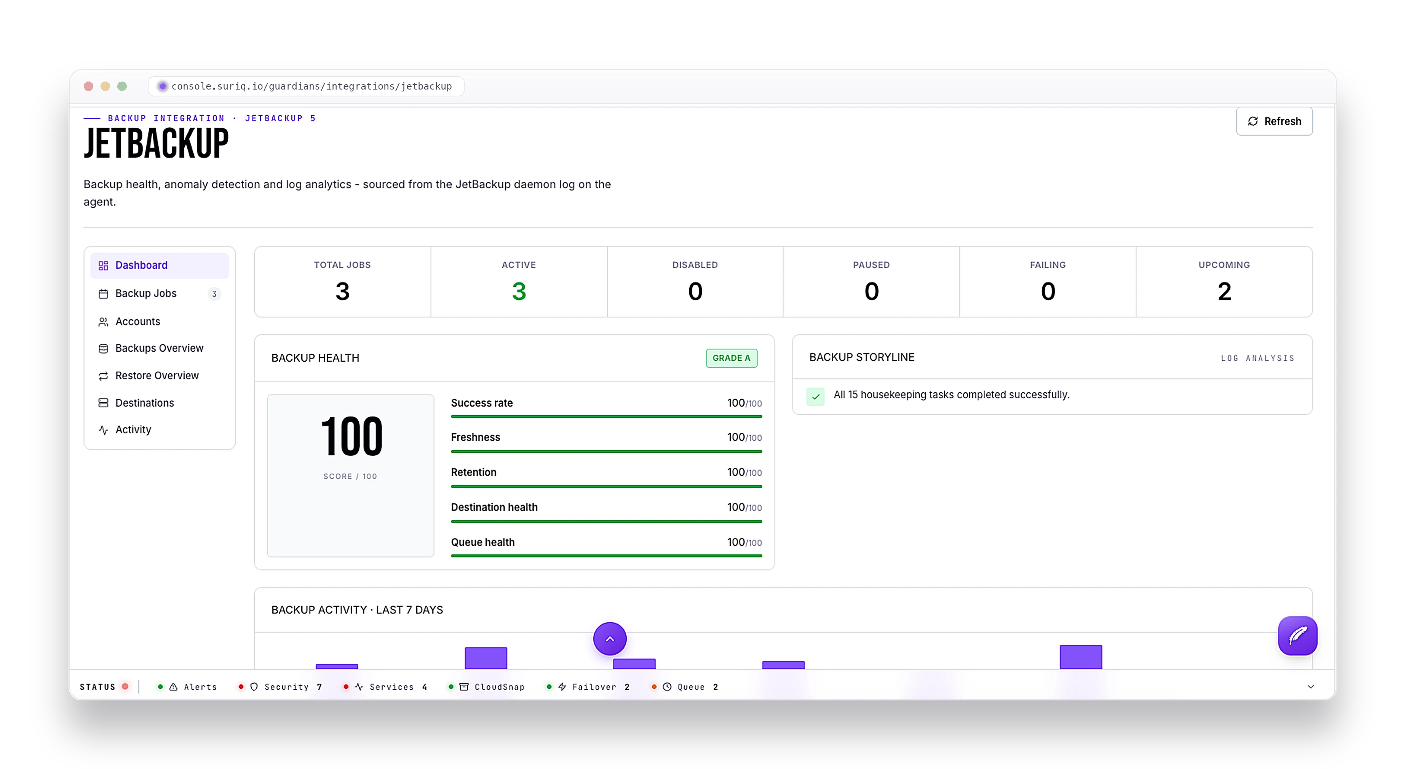Click the Total Jobs stat card
The height and width of the screenshot is (769, 1406).
pyautogui.click(x=343, y=282)
